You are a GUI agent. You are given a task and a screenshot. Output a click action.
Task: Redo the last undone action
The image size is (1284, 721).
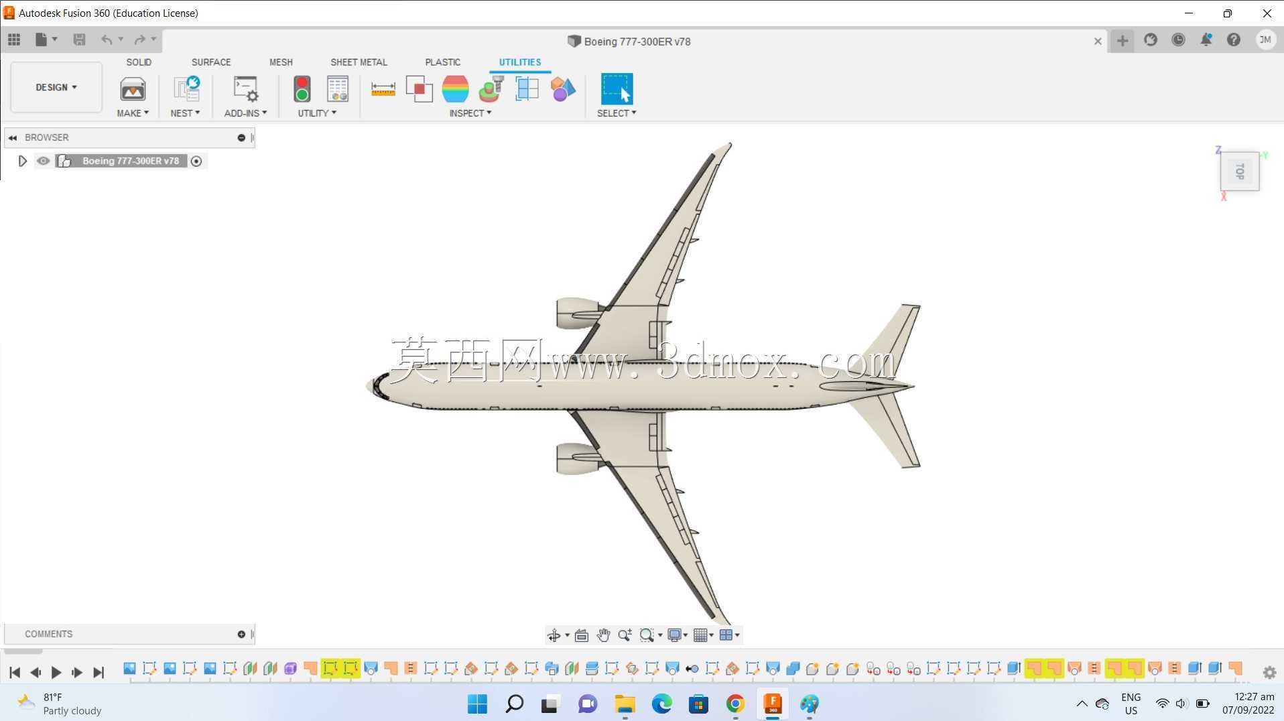pyautogui.click(x=139, y=40)
